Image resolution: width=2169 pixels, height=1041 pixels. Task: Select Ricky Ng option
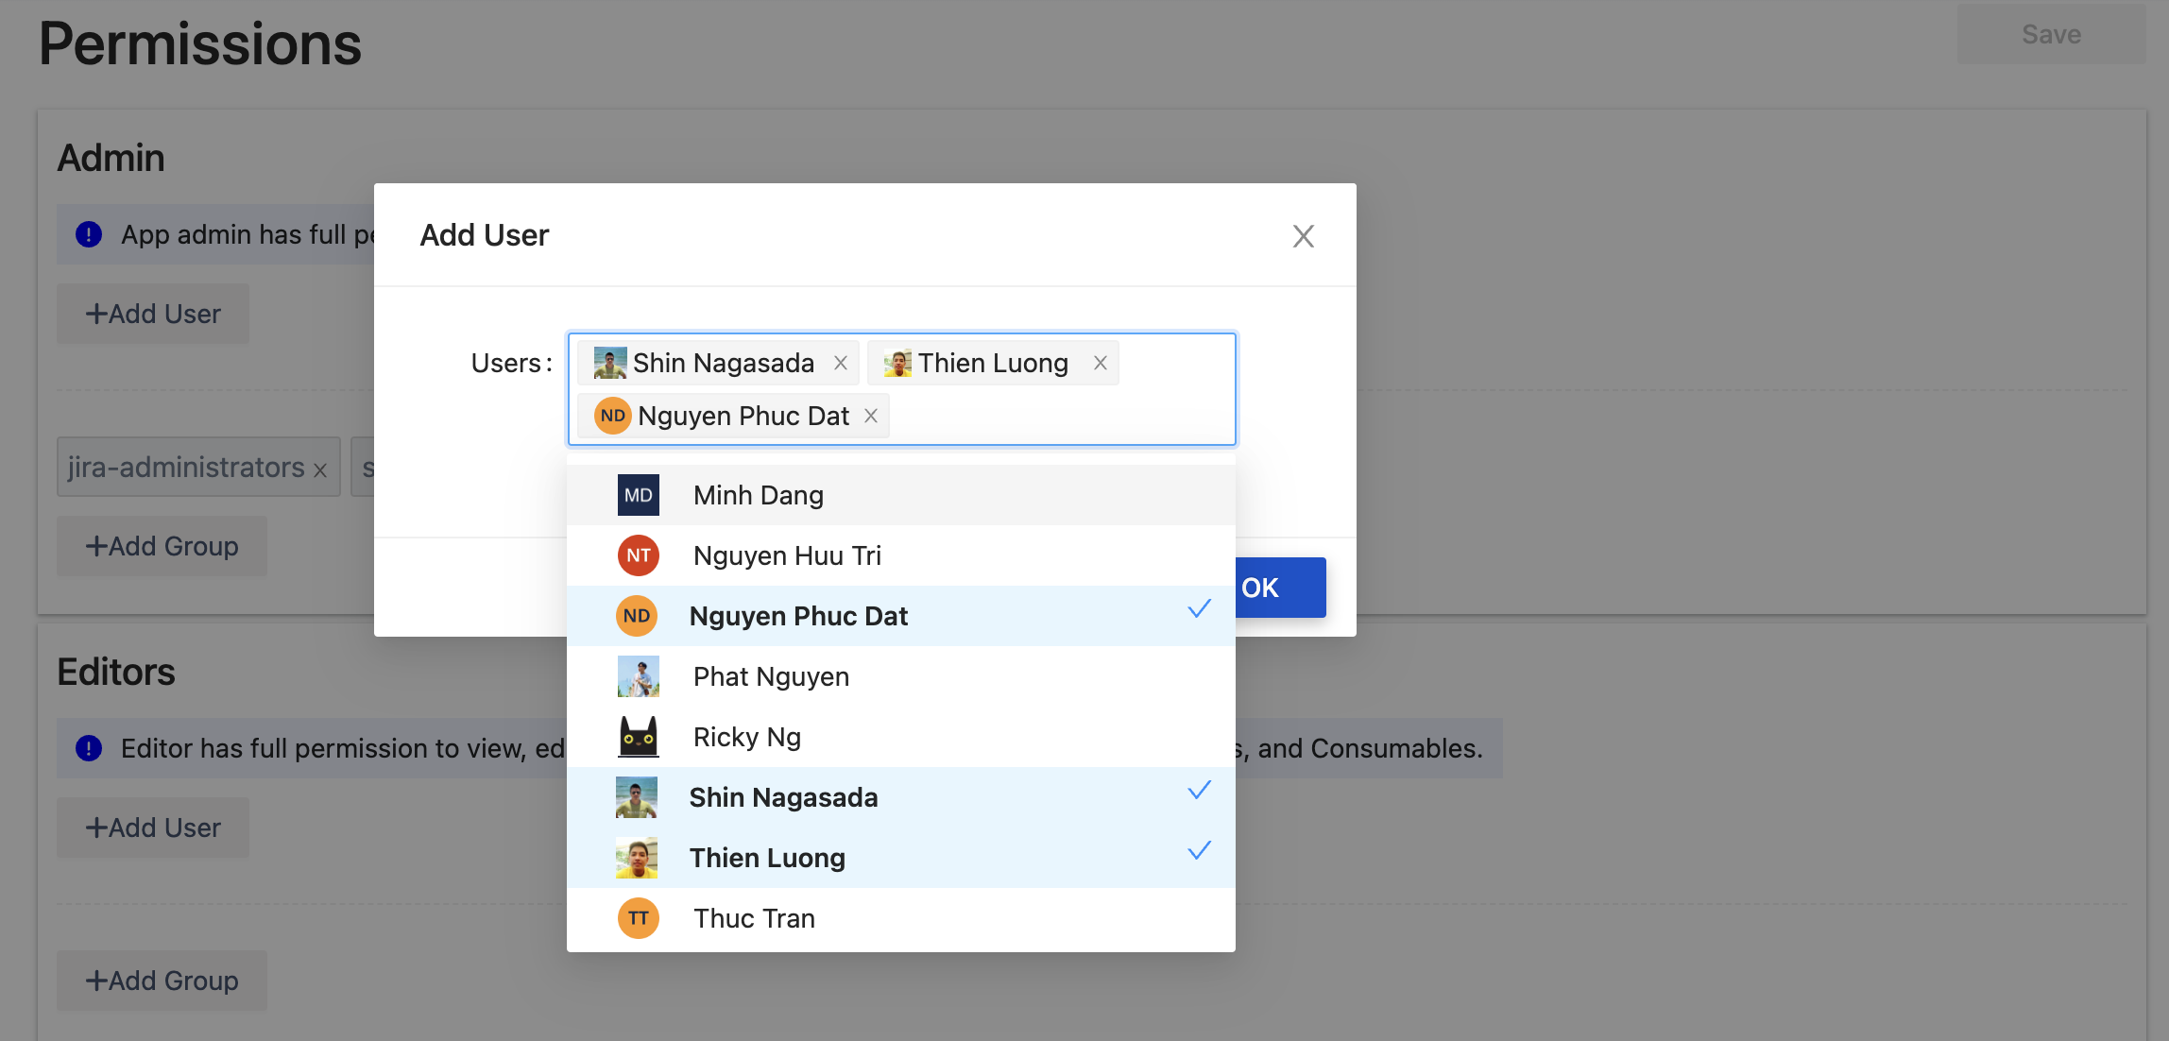coord(746,737)
